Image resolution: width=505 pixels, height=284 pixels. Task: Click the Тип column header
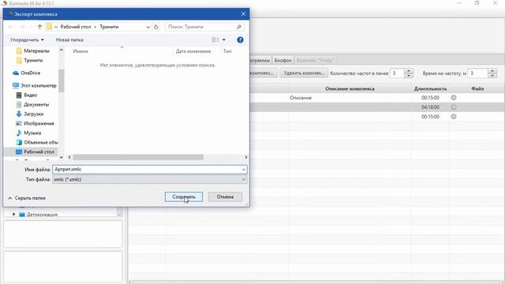coord(227,51)
